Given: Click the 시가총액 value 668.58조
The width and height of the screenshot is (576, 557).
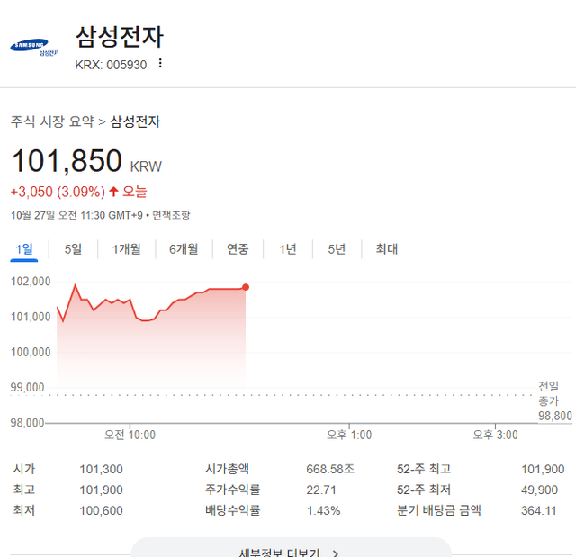Looking at the screenshot, I should pyautogui.click(x=330, y=469).
